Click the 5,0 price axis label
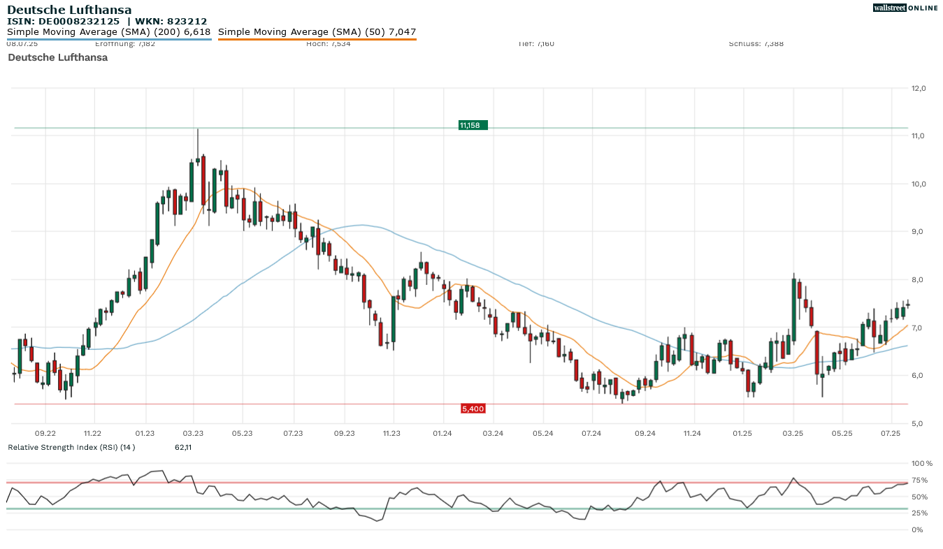Screen dimensions: 943x549 (919, 423)
